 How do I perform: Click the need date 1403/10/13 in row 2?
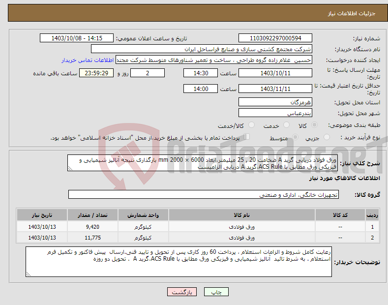click(42, 238)
